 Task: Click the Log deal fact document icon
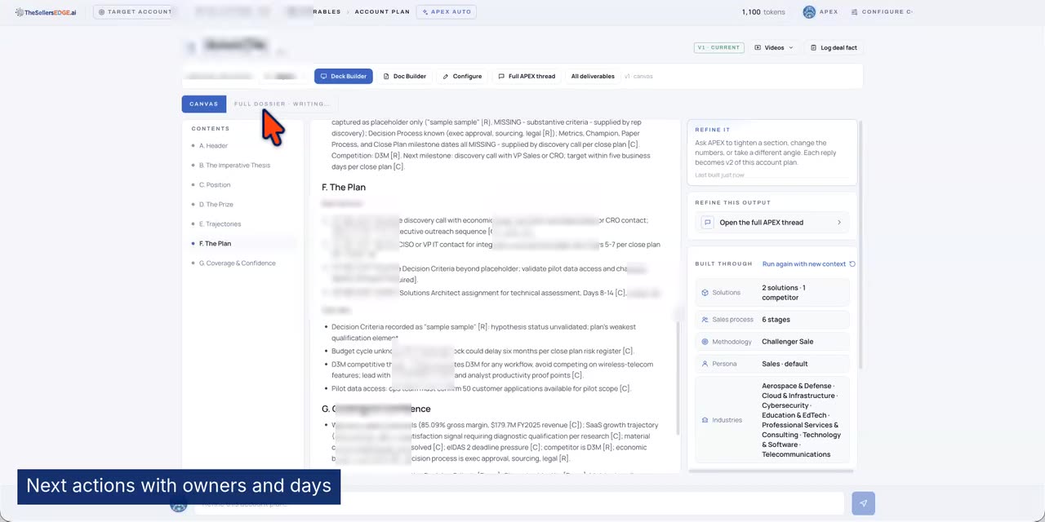coord(813,47)
